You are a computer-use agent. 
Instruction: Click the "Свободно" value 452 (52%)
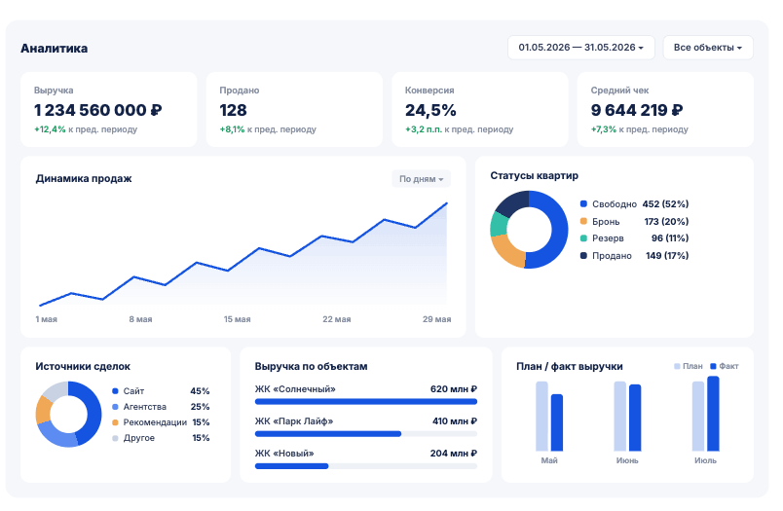pos(665,203)
